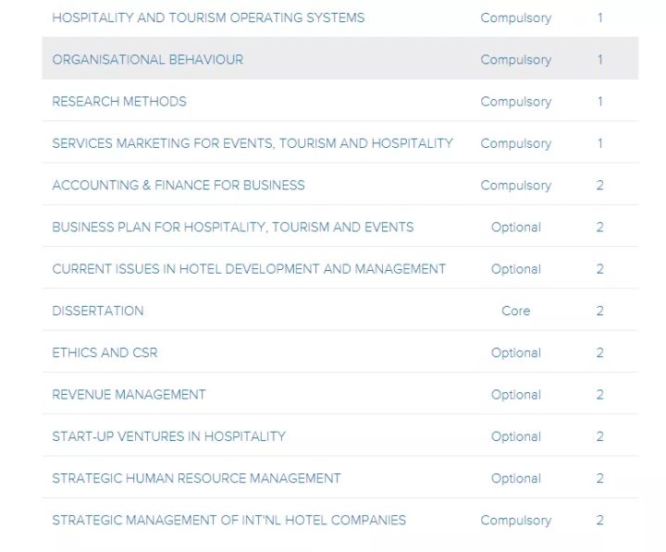Click semester number 1 in Research Methods row
The width and height of the screenshot is (666, 552).
600,102
